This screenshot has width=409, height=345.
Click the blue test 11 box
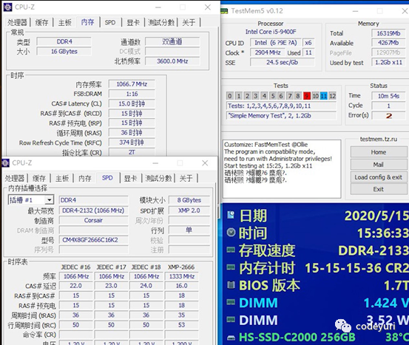(324, 96)
